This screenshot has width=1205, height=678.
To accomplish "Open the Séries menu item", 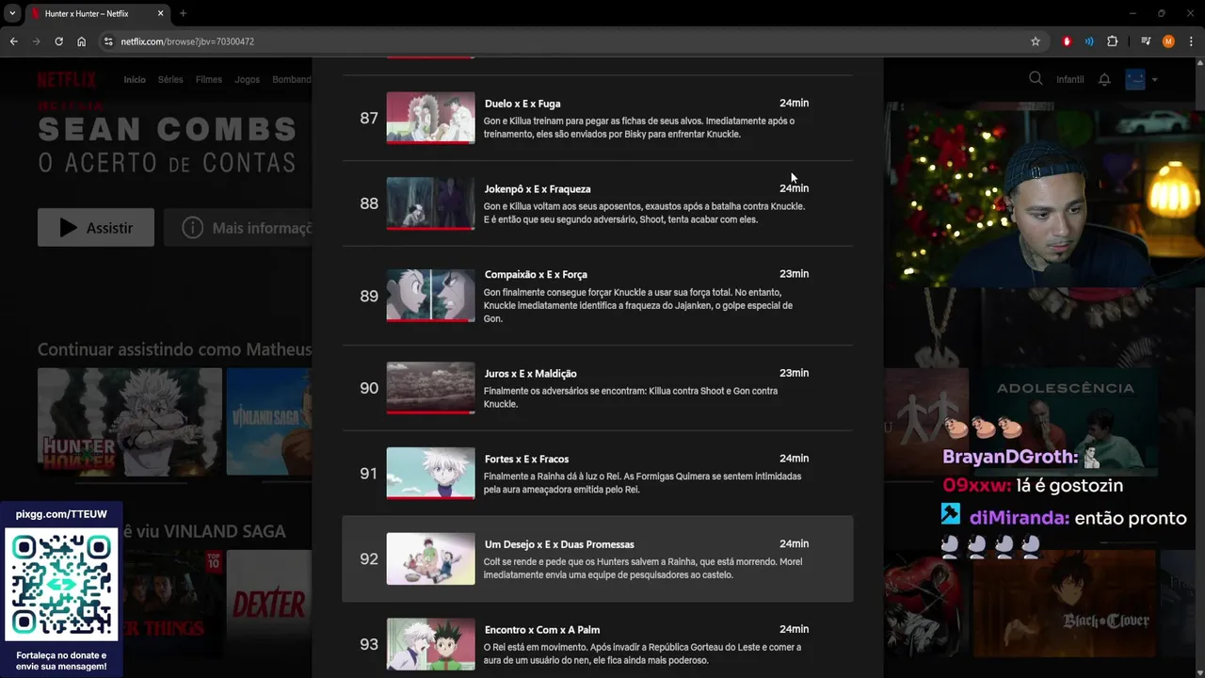I will 170,80.
